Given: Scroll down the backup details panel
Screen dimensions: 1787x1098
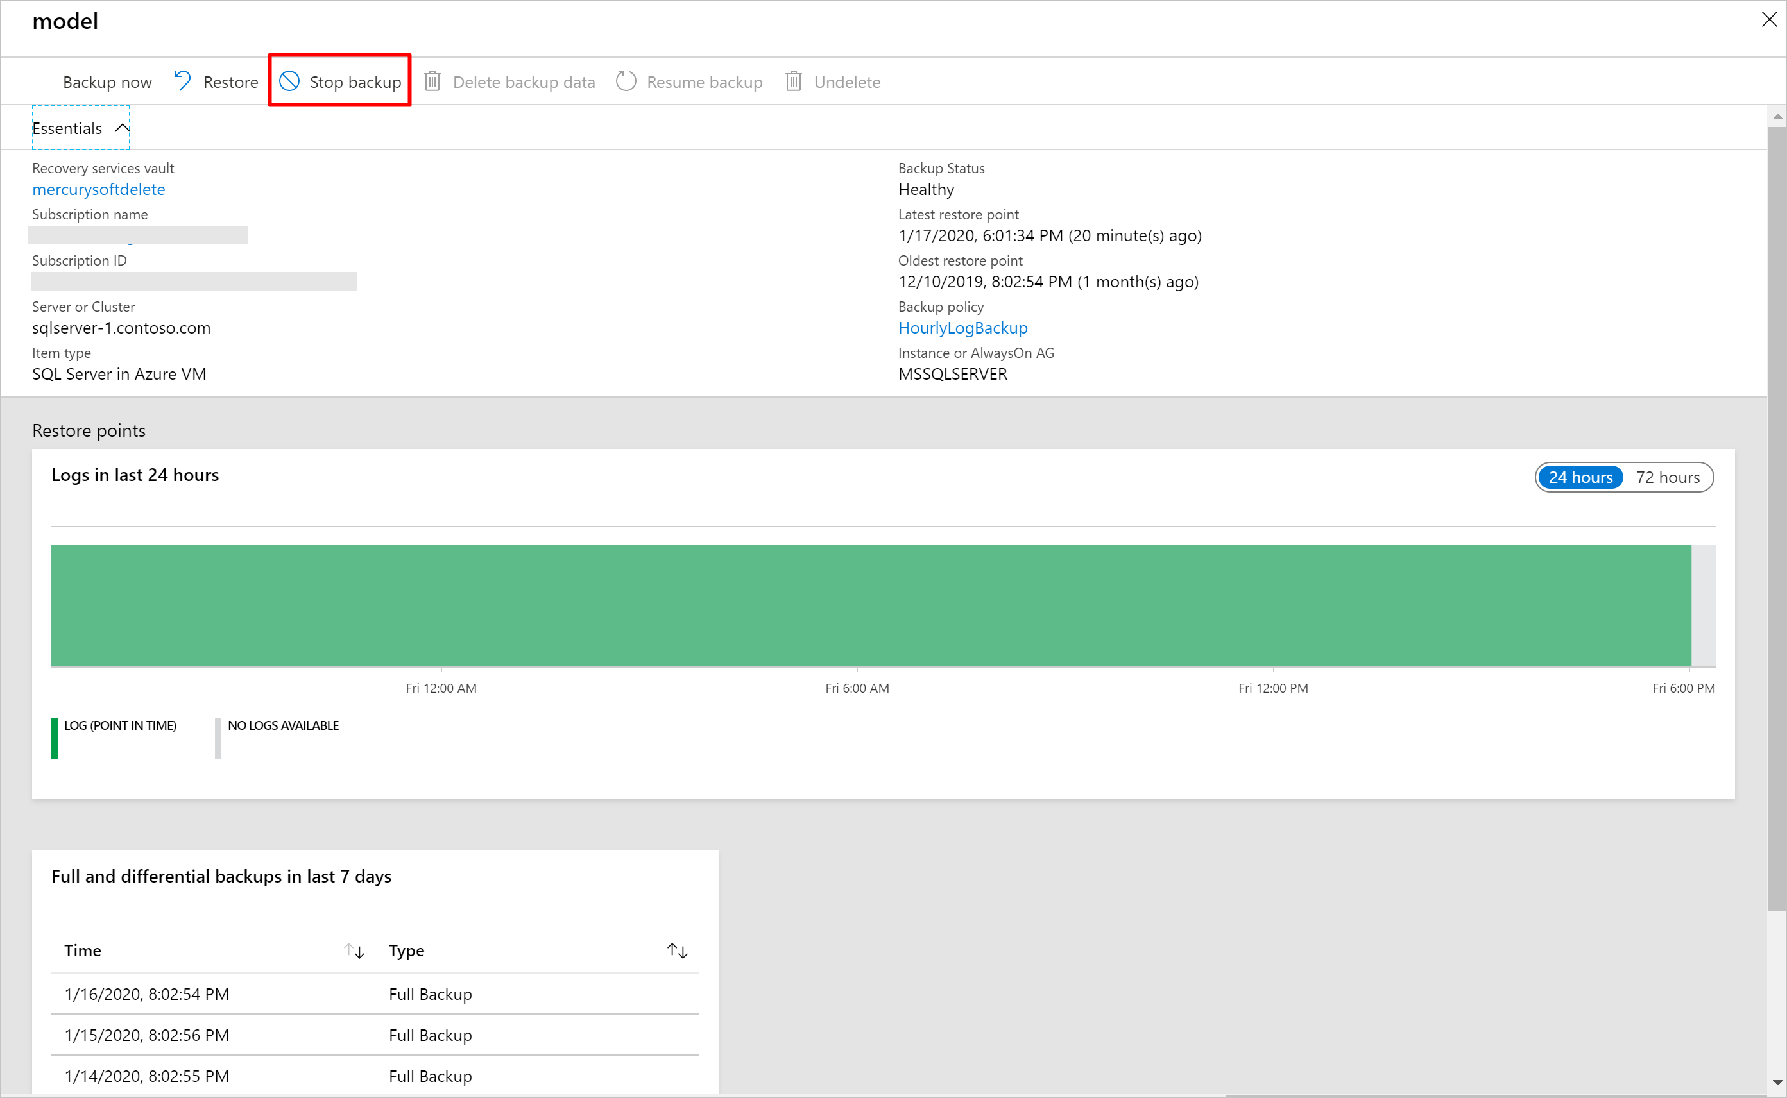Looking at the screenshot, I should [x=1775, y=1081].
